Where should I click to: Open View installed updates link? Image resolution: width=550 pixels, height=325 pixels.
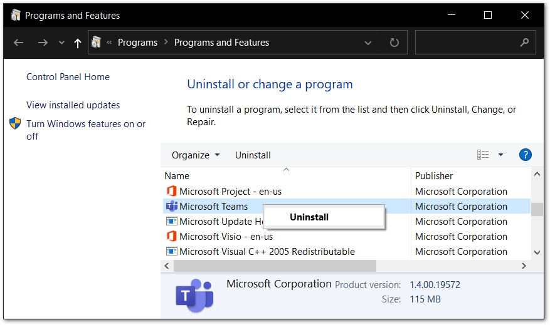coord(73,105)
